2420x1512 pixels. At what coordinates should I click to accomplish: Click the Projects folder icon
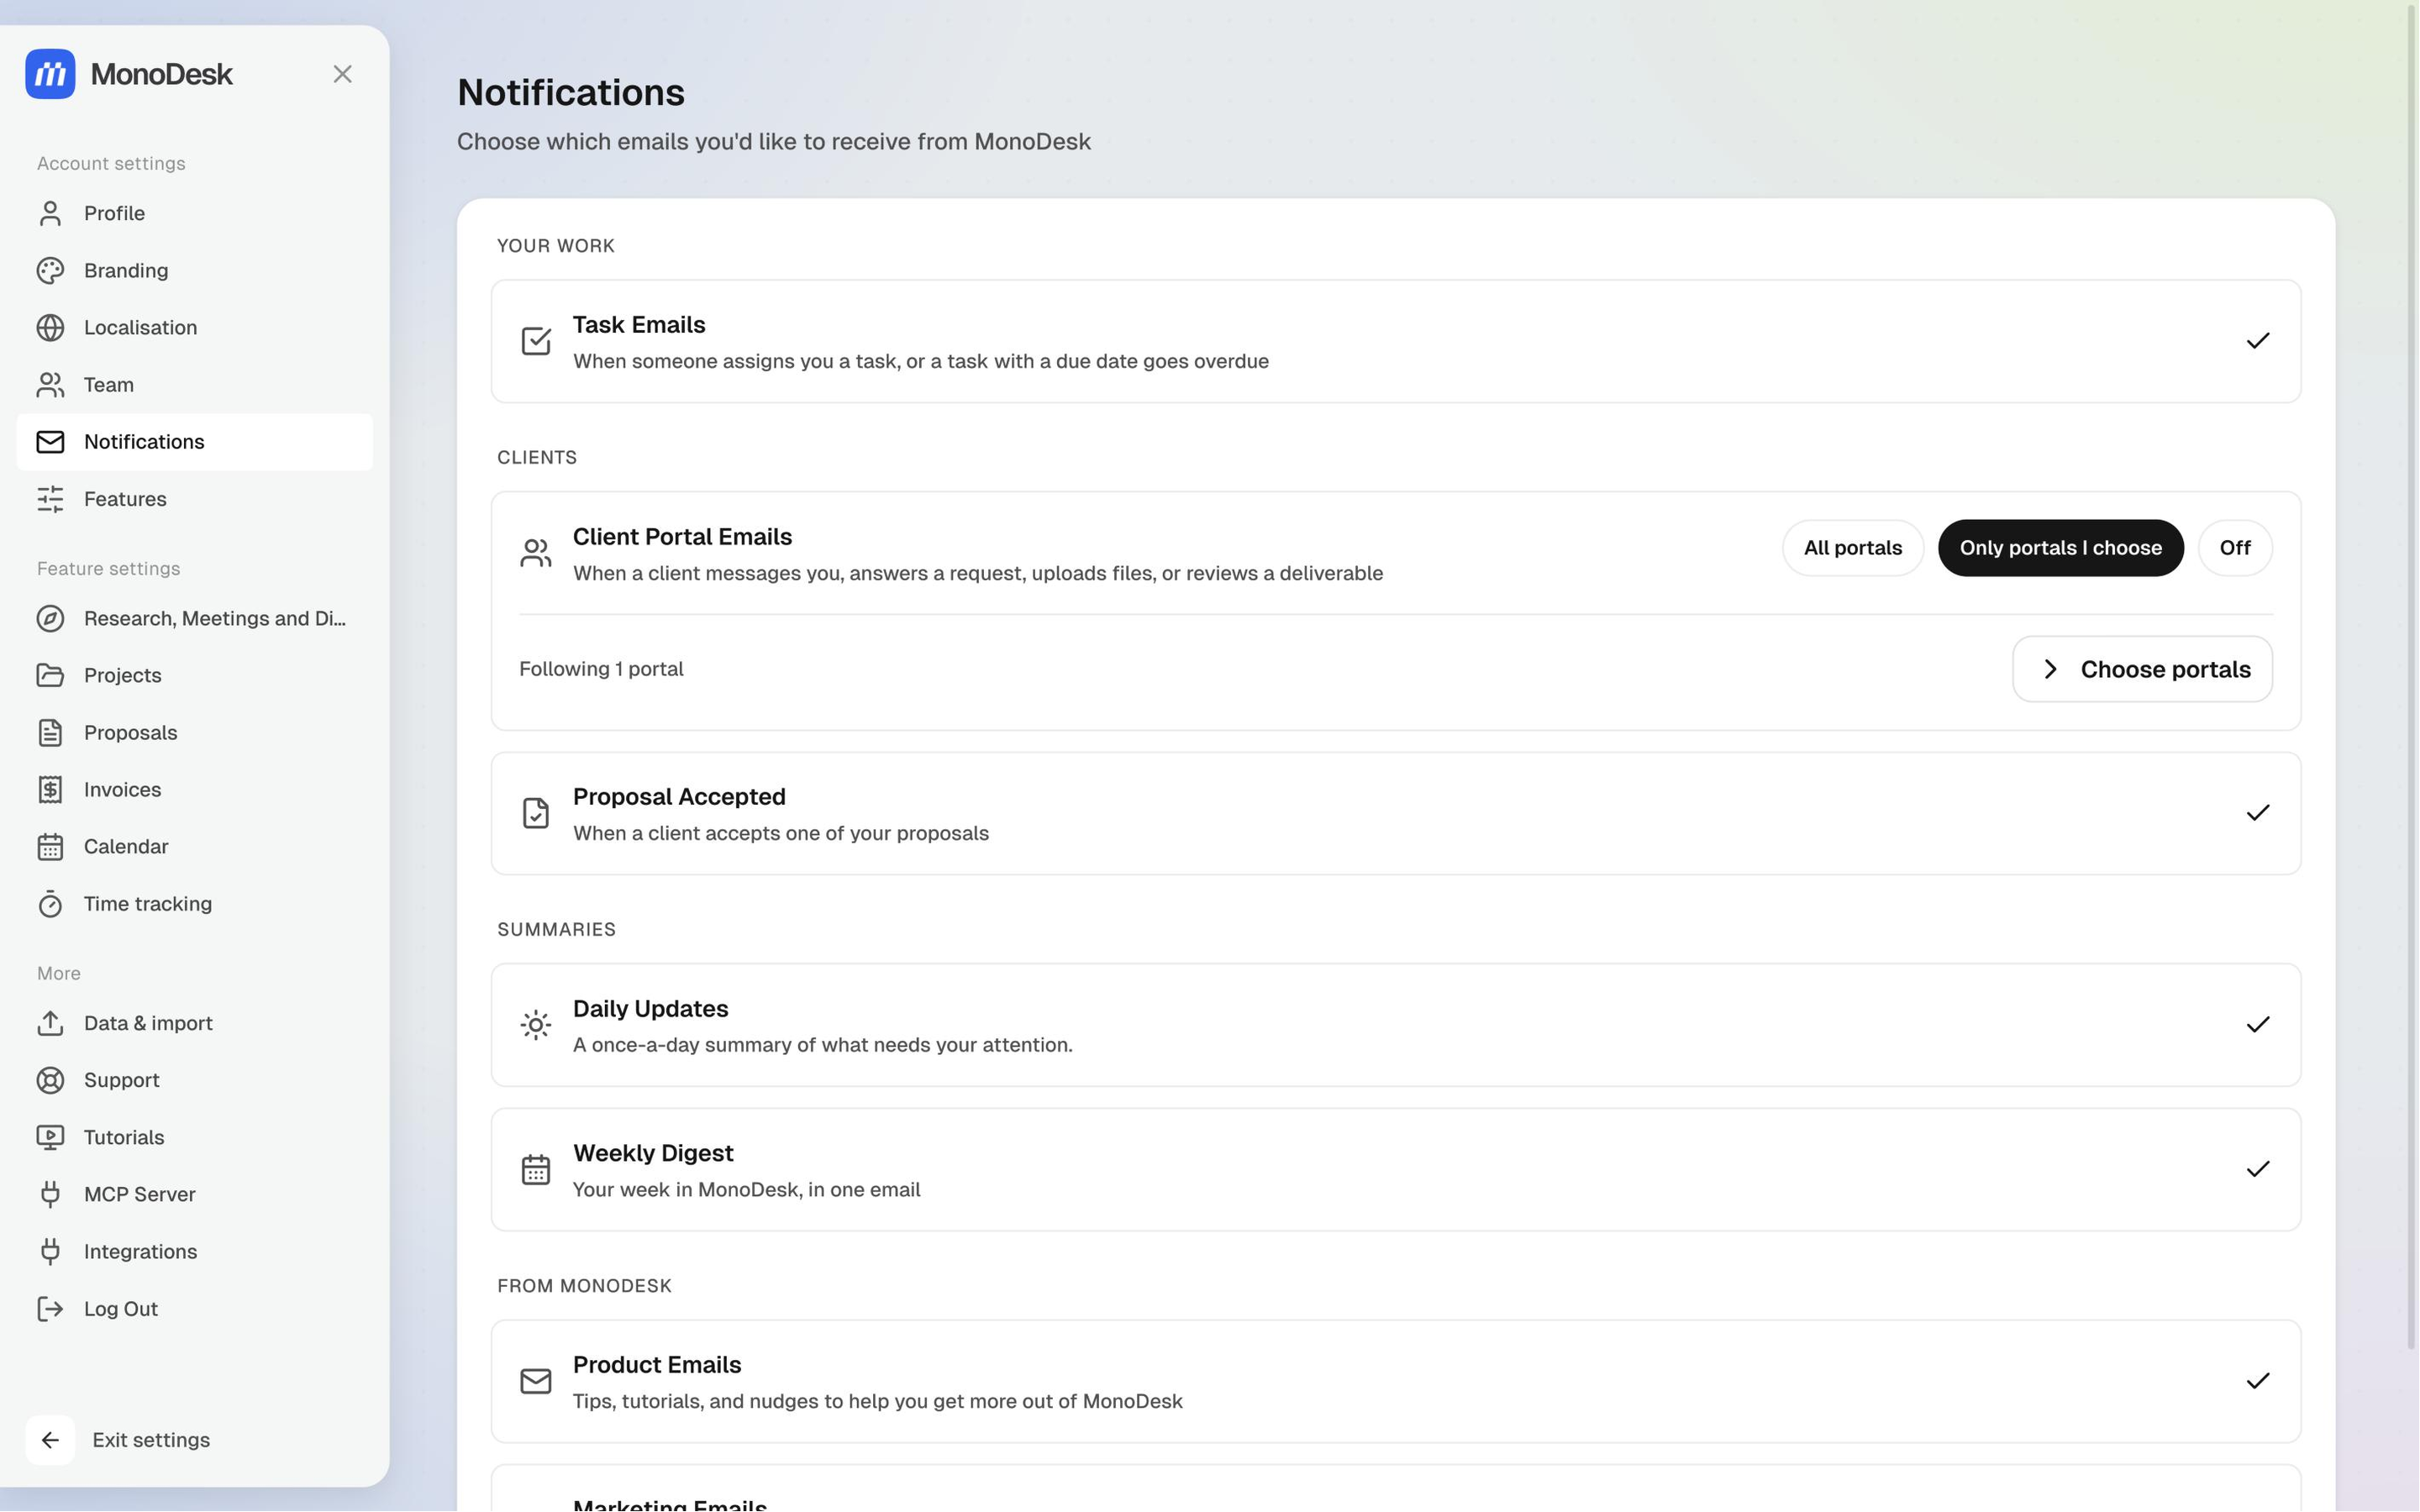coord(50,675)
